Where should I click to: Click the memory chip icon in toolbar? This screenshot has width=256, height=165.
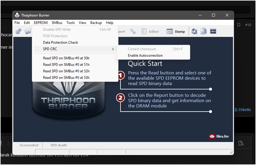click(213, 31)
